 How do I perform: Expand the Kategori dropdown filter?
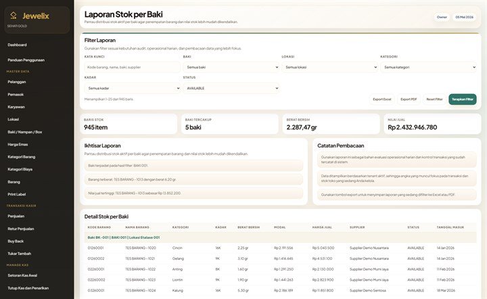coord(428,67)
